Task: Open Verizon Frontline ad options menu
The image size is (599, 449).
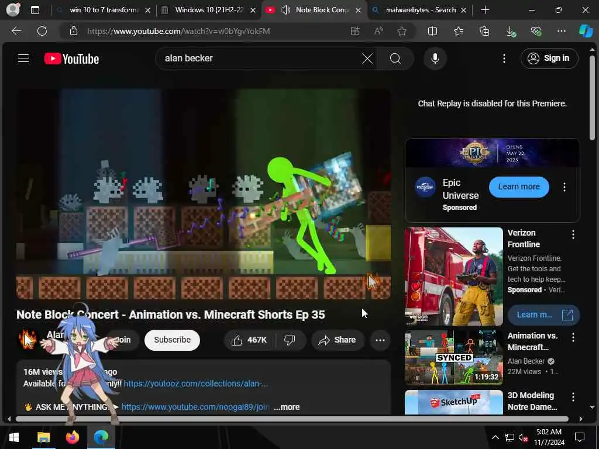Action: click(x=573, y=234)
